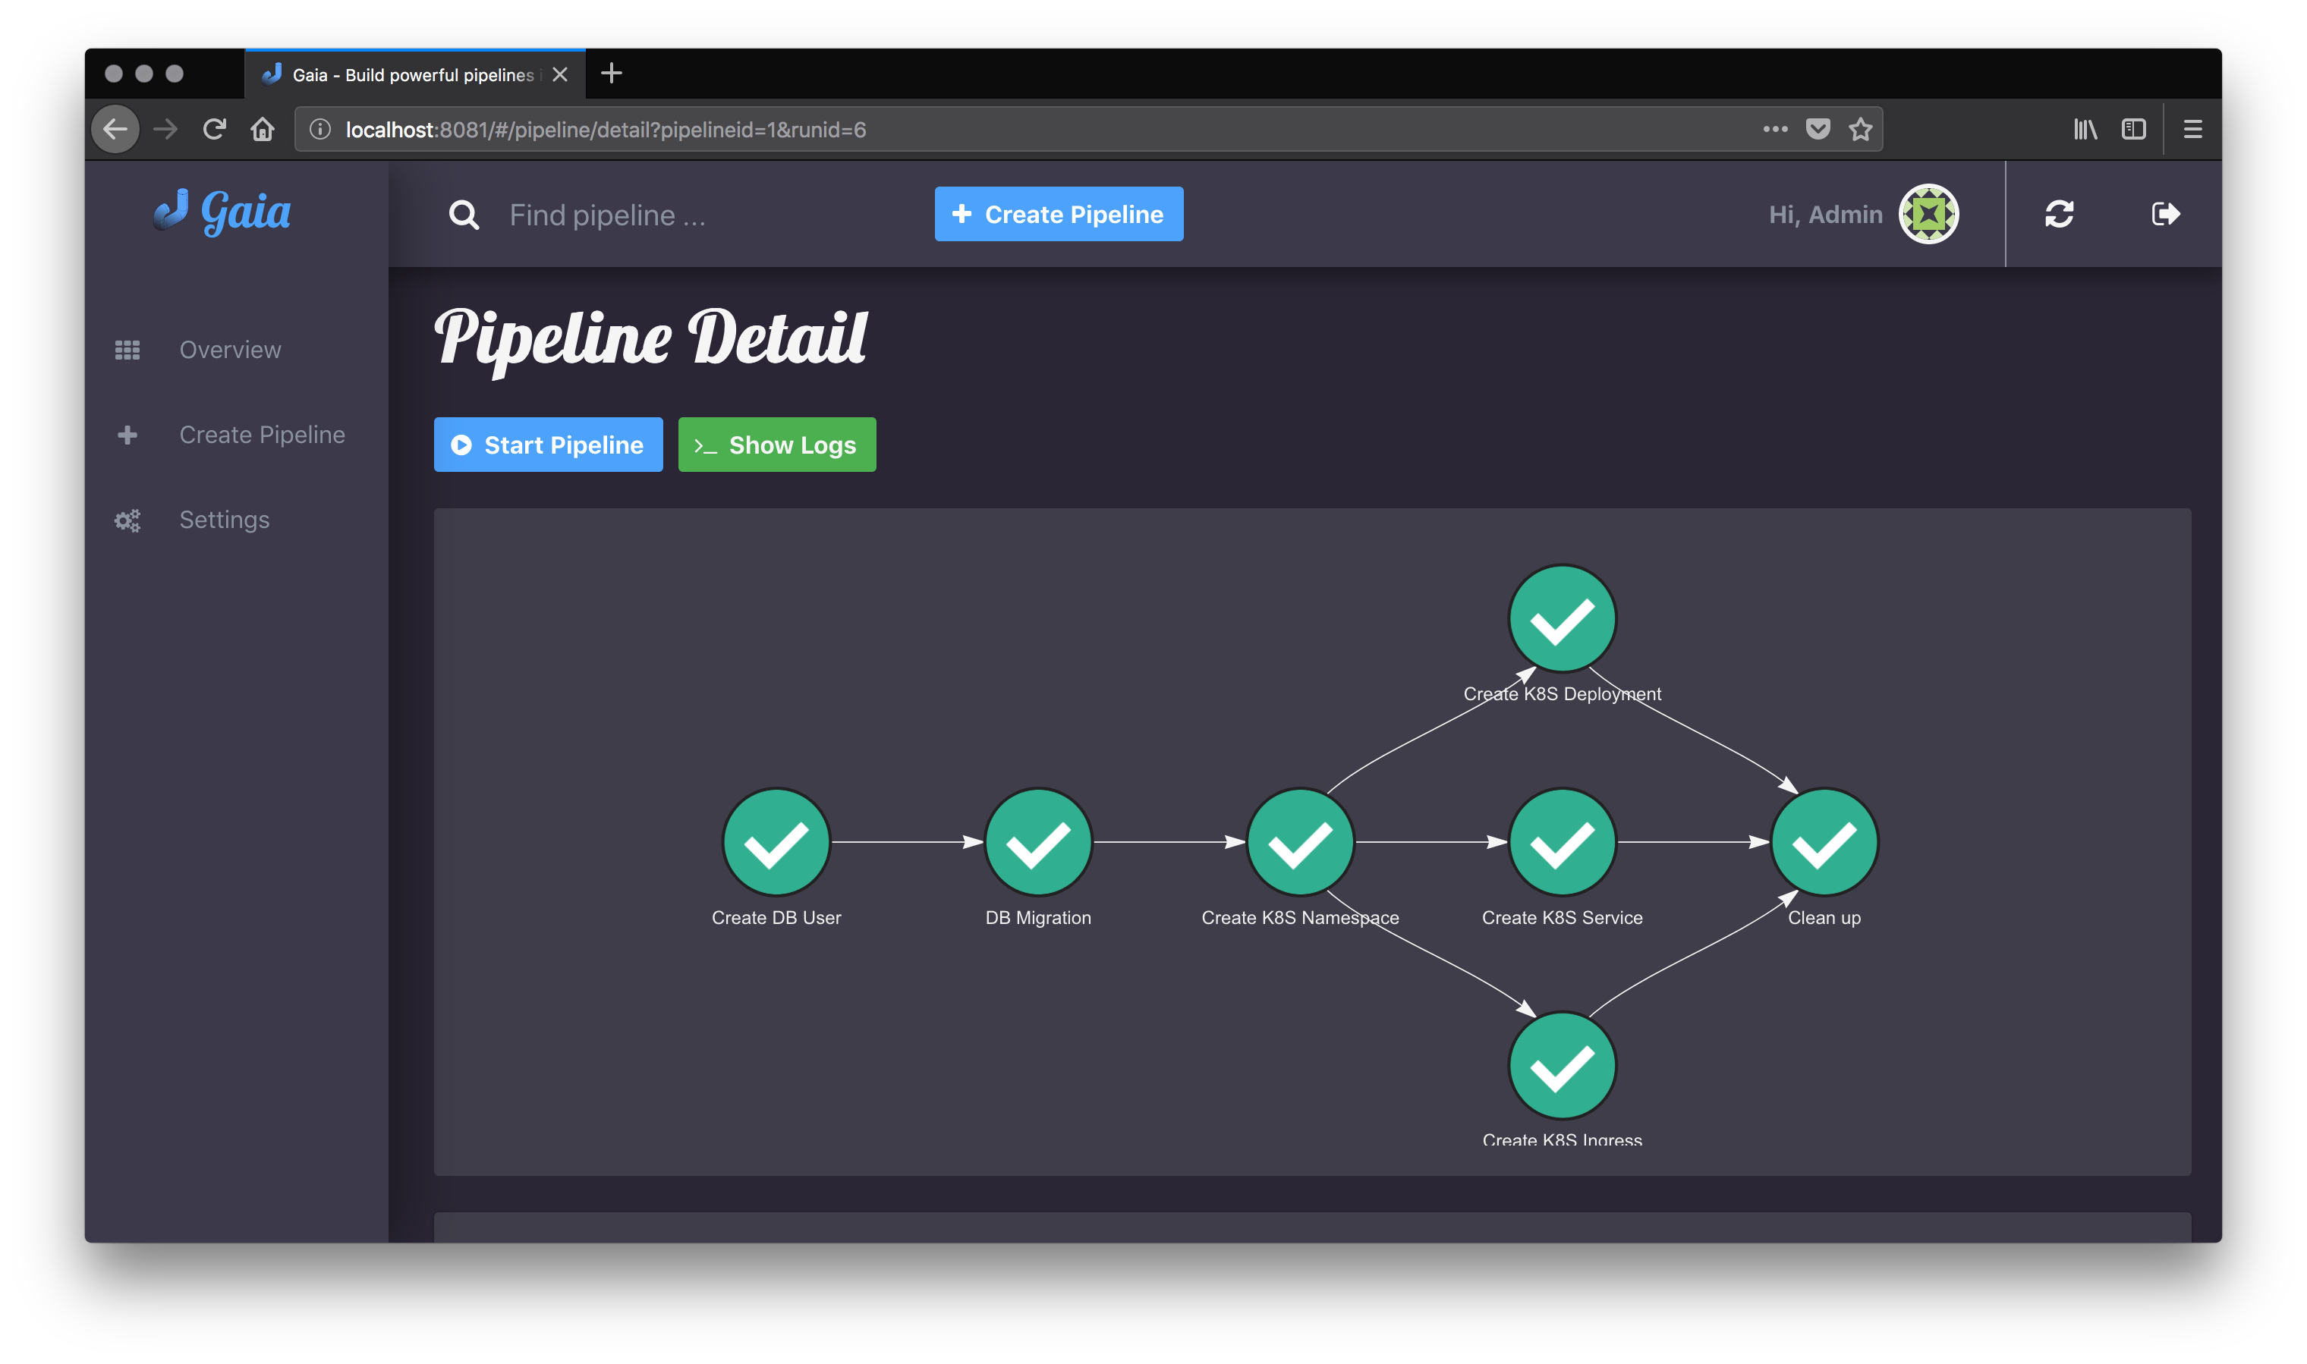Click the refresh sync icon in the header
Viewport: 2307px width, 1364px height.
pyautogui.click(x=2058, y=214)
